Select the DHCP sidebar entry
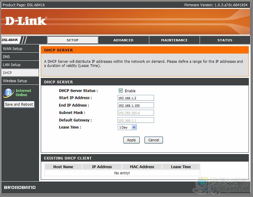Screen dimensions: 253x197 point(20,73)
